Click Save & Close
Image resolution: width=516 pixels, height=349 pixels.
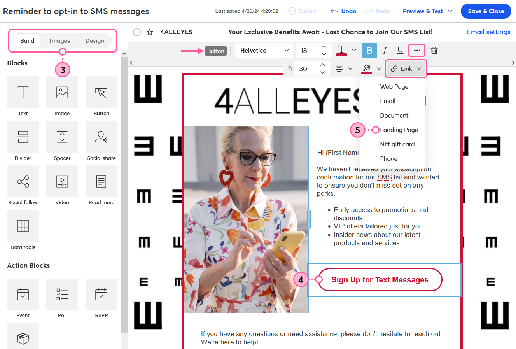[x=486, y=11]
